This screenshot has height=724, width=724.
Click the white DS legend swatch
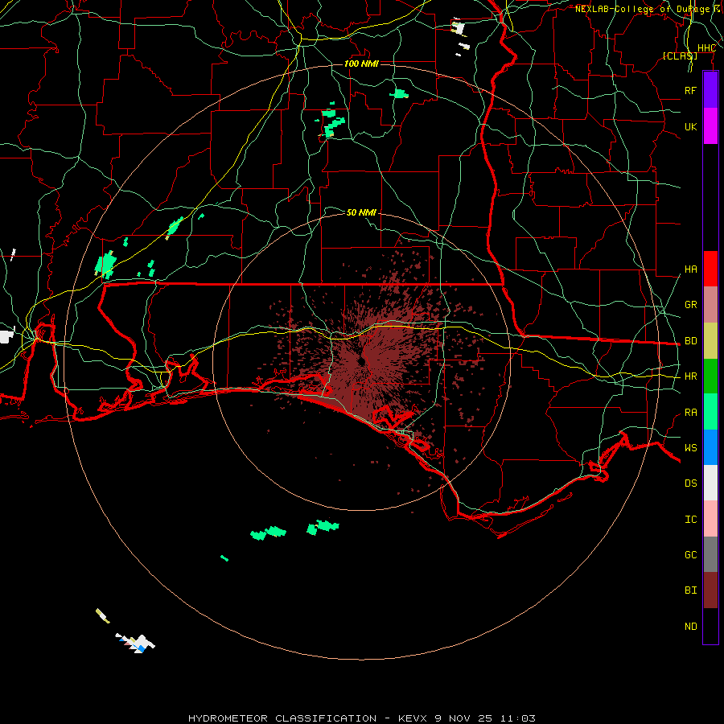[710, 483]
